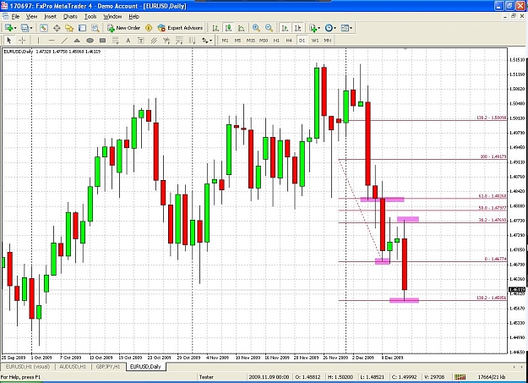Select the Ellipse shape tool
This screenshot has width=528, height=383.
90,41
